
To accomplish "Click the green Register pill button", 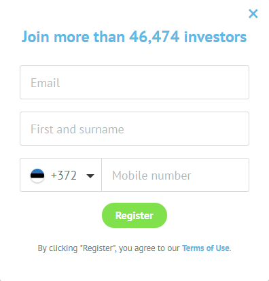I will click(x=134, y=215).
